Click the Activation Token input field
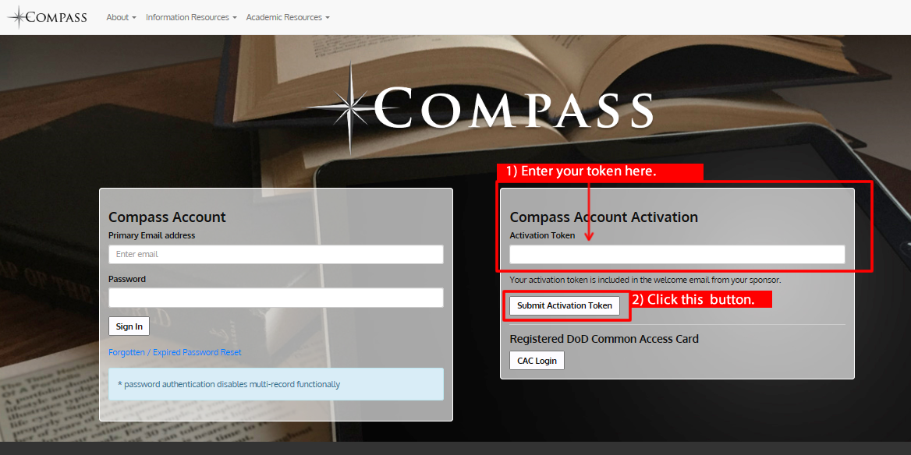This screenshot has height=455, width=911. tap(678, 254)
